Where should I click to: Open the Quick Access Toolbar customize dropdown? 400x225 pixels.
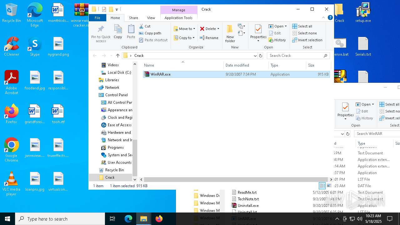[117, 10]
